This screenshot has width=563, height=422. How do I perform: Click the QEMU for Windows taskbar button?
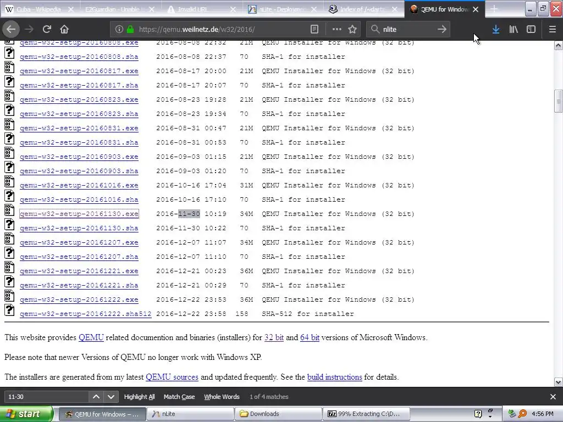102,414
